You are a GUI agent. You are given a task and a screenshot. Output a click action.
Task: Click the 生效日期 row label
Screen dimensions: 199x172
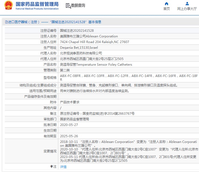point(50,130)
